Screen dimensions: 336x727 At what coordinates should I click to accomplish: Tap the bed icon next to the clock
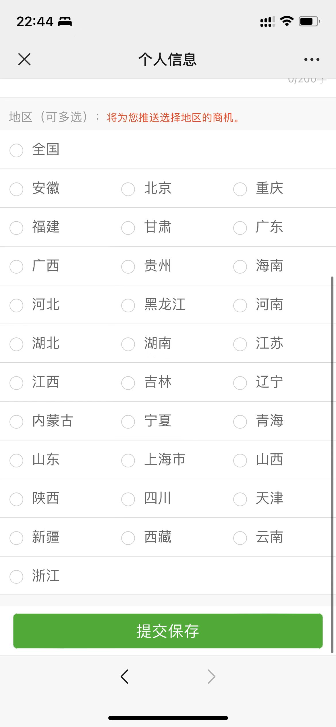(65, 22)
